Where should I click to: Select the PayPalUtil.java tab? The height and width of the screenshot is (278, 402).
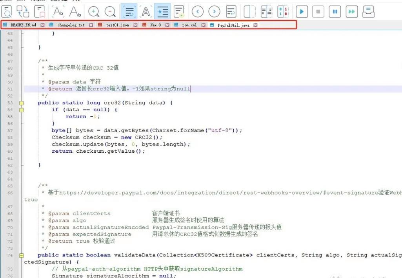point(234,25)
